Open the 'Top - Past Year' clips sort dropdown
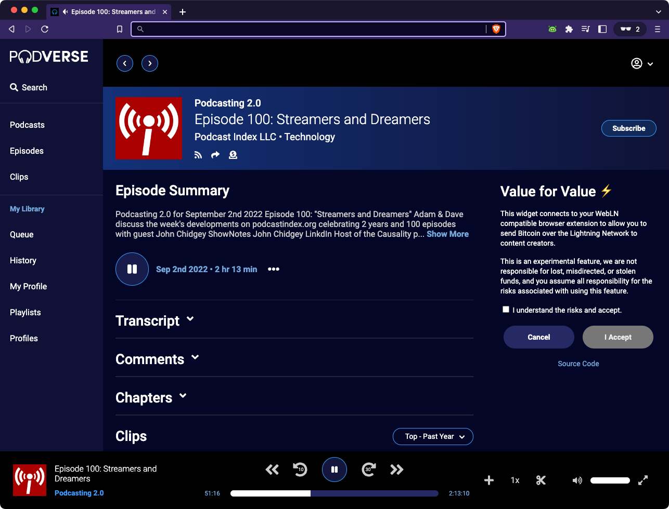The image size is (669, 509). click(x=433, y=436)
